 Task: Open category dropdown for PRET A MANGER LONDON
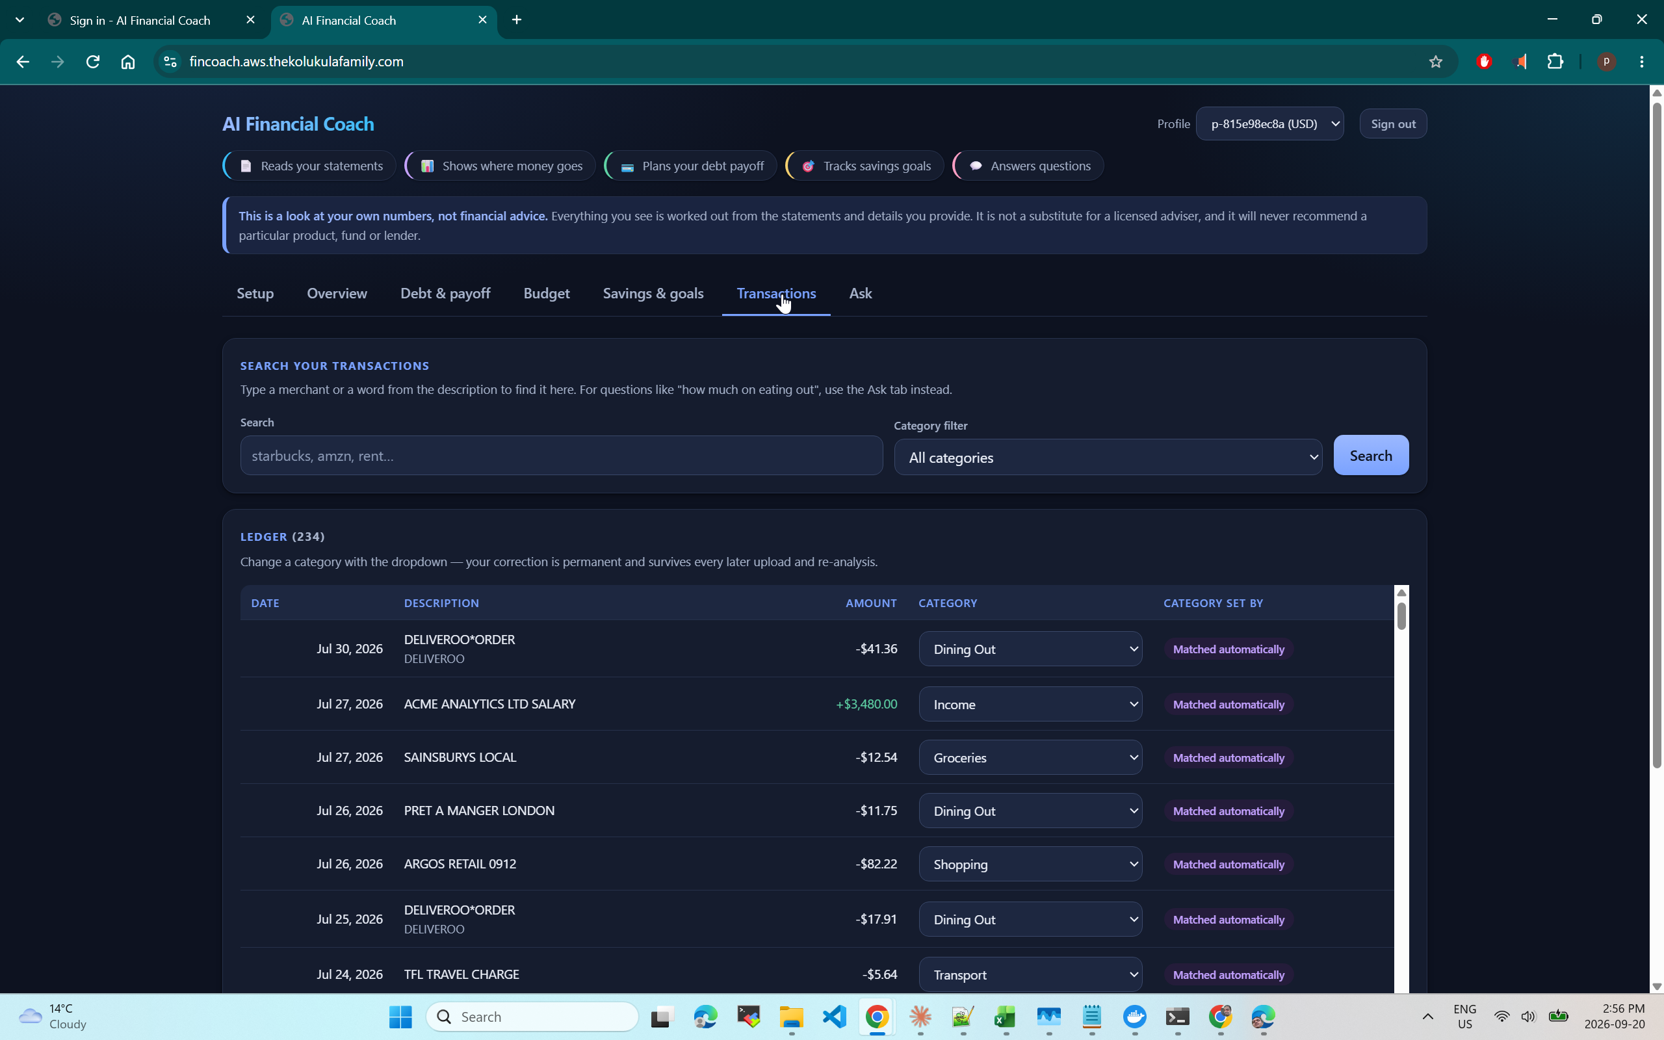click(x=1030, y=811)
